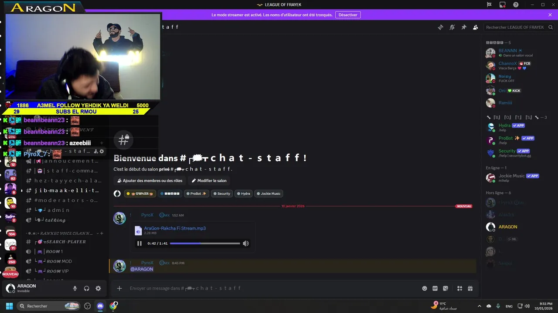The image size is (558, 313).
Task: Seek within the audio progress bar
Action: click(205, 243)
